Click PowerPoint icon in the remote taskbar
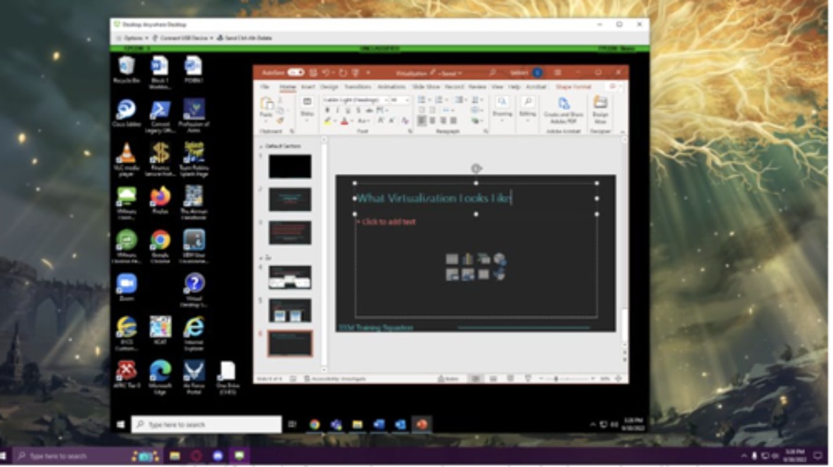The height and width of the screenshot is (467, 833). pos(422,424)
